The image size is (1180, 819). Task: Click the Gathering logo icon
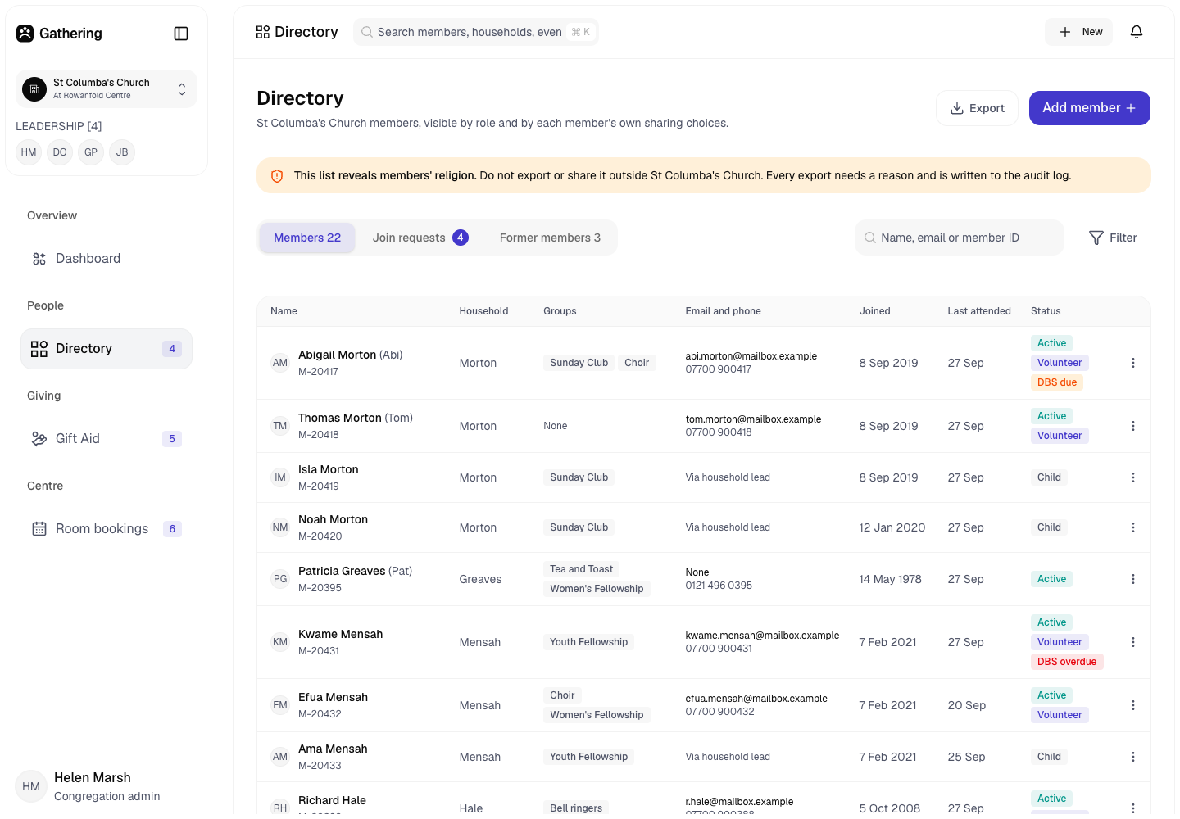pyautogui.click(x=25, y=34)
